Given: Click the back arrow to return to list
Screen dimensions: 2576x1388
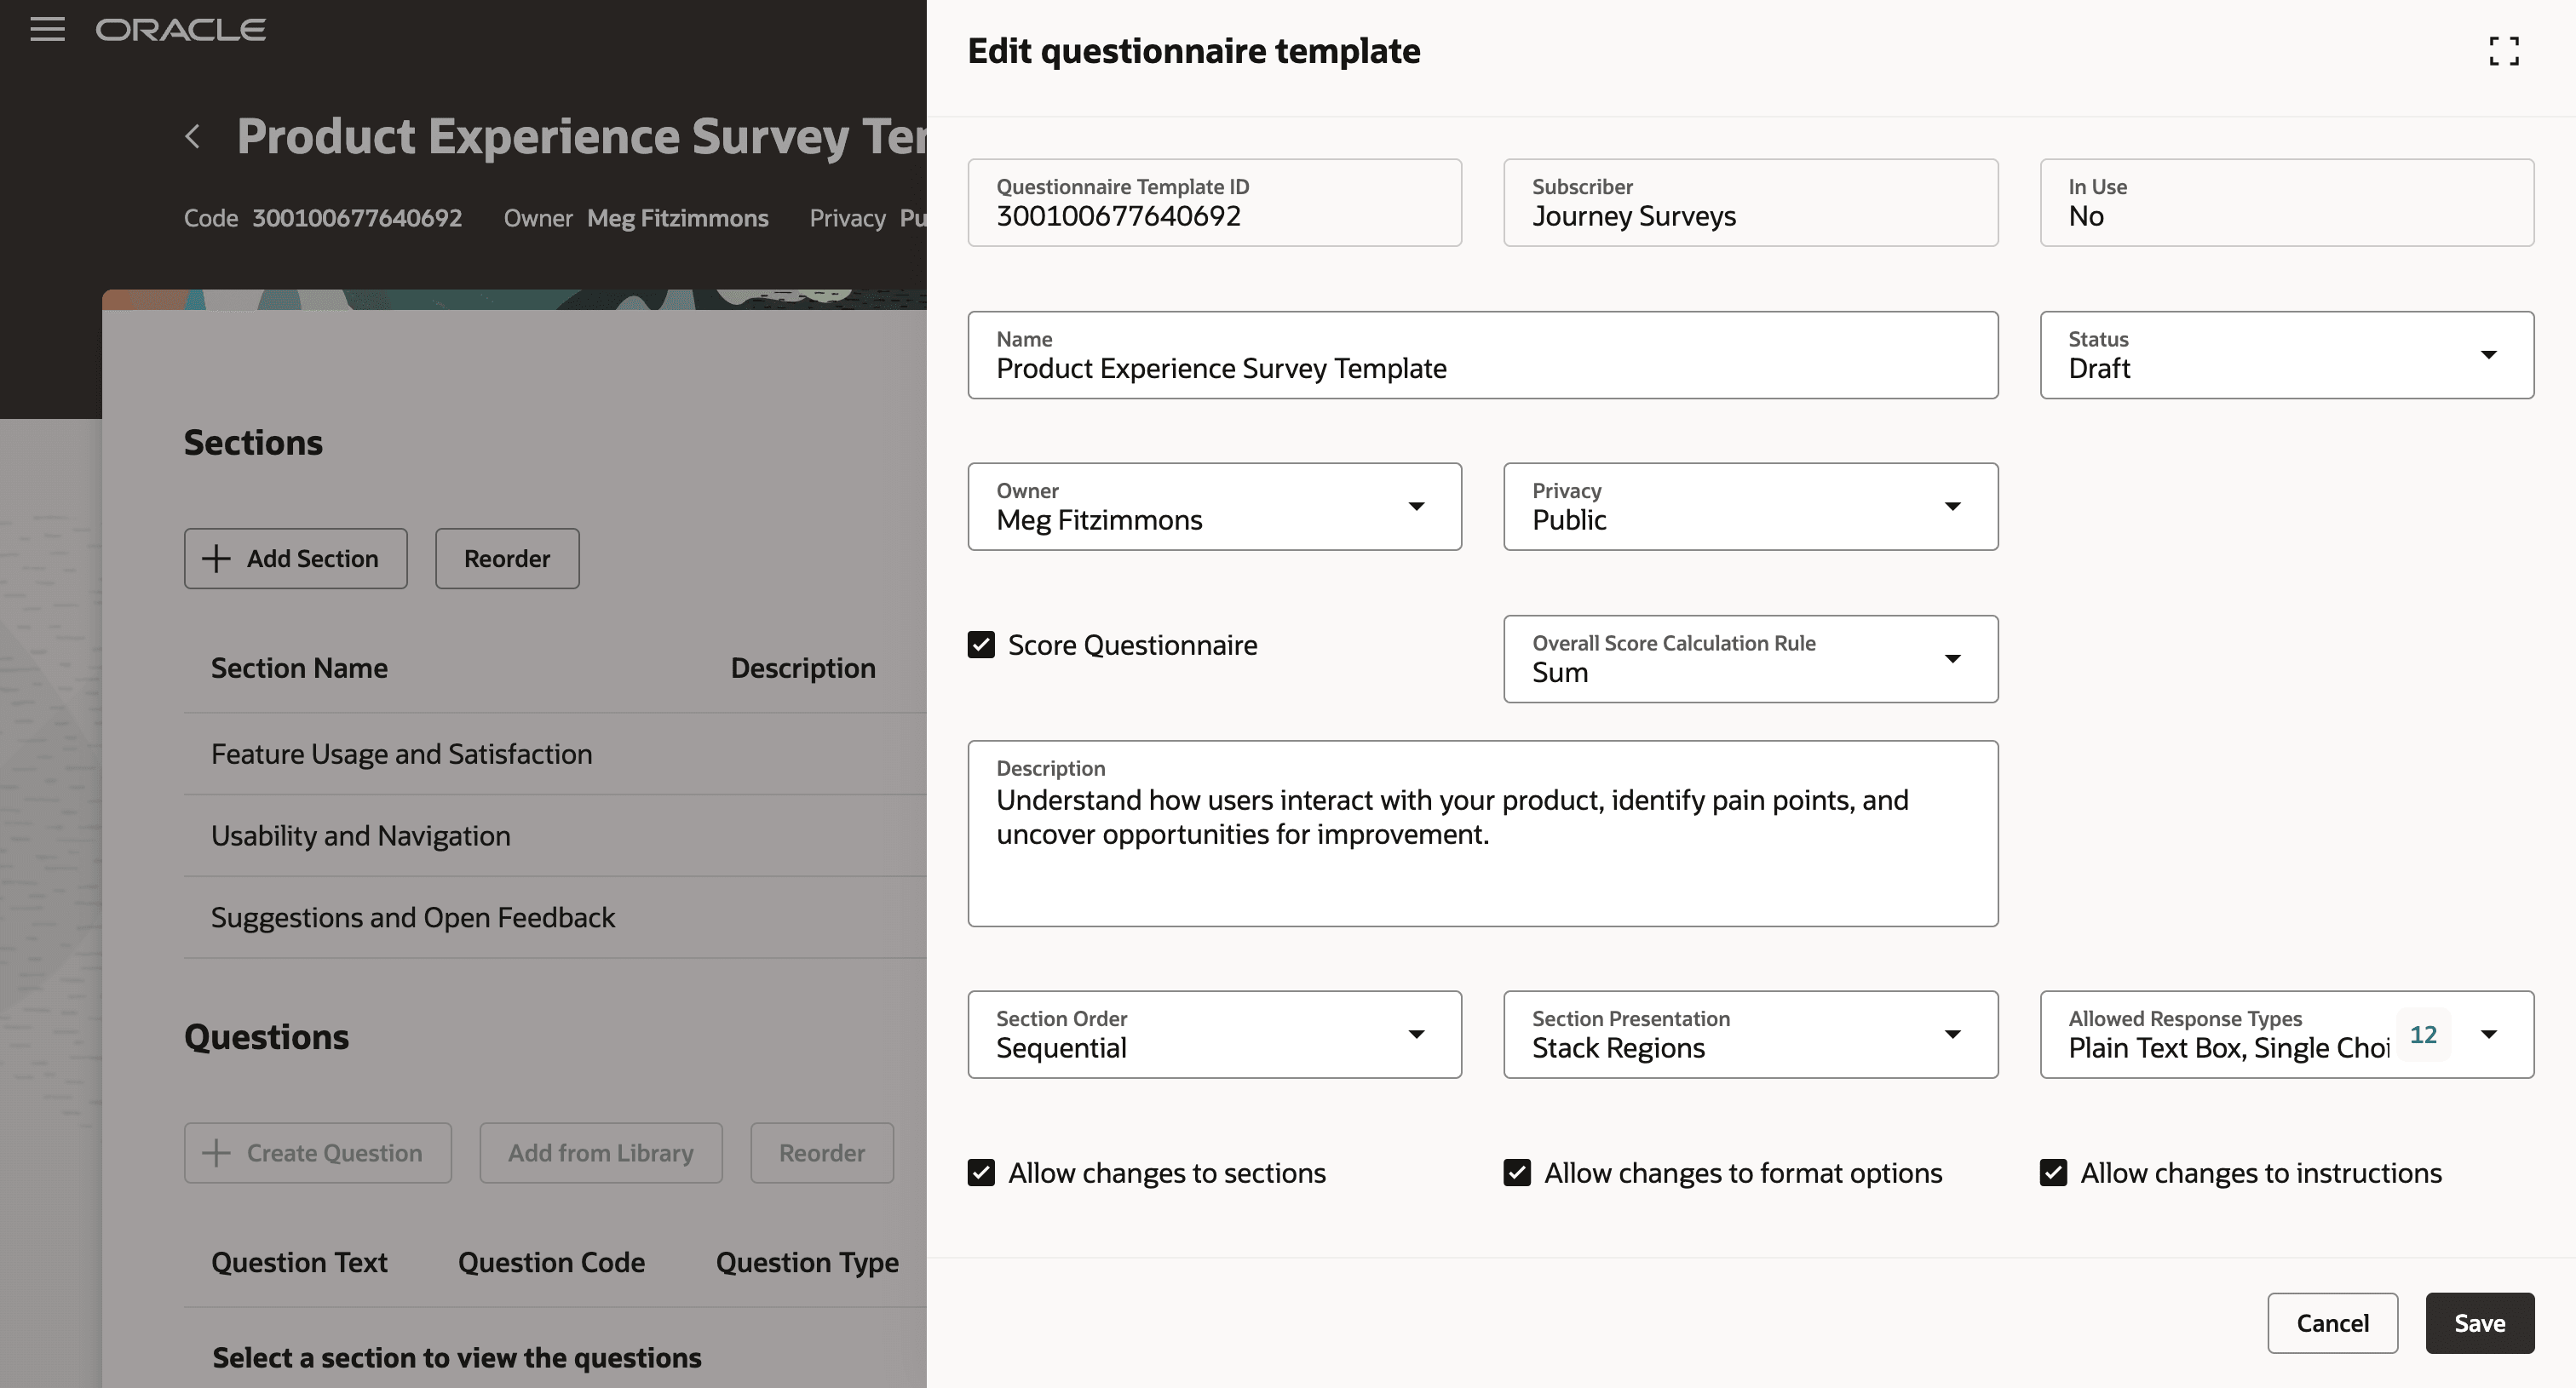Looking at the screenshot, I should coord(192,136).
